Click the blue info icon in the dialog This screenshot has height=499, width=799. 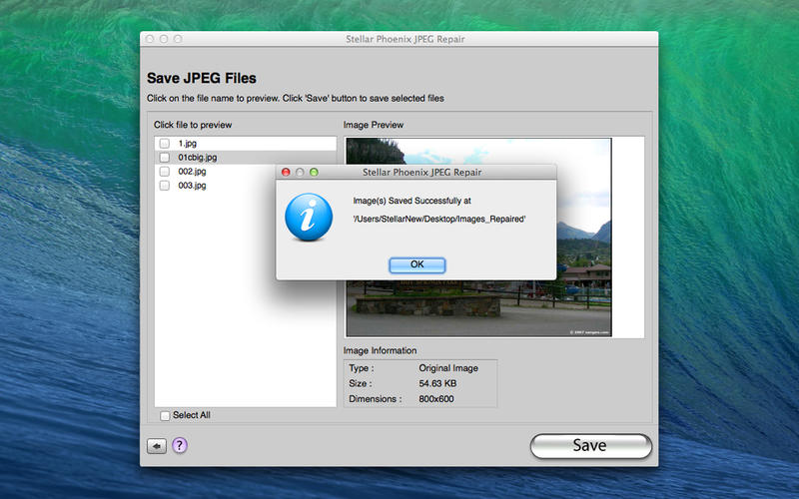click(309, 217)
